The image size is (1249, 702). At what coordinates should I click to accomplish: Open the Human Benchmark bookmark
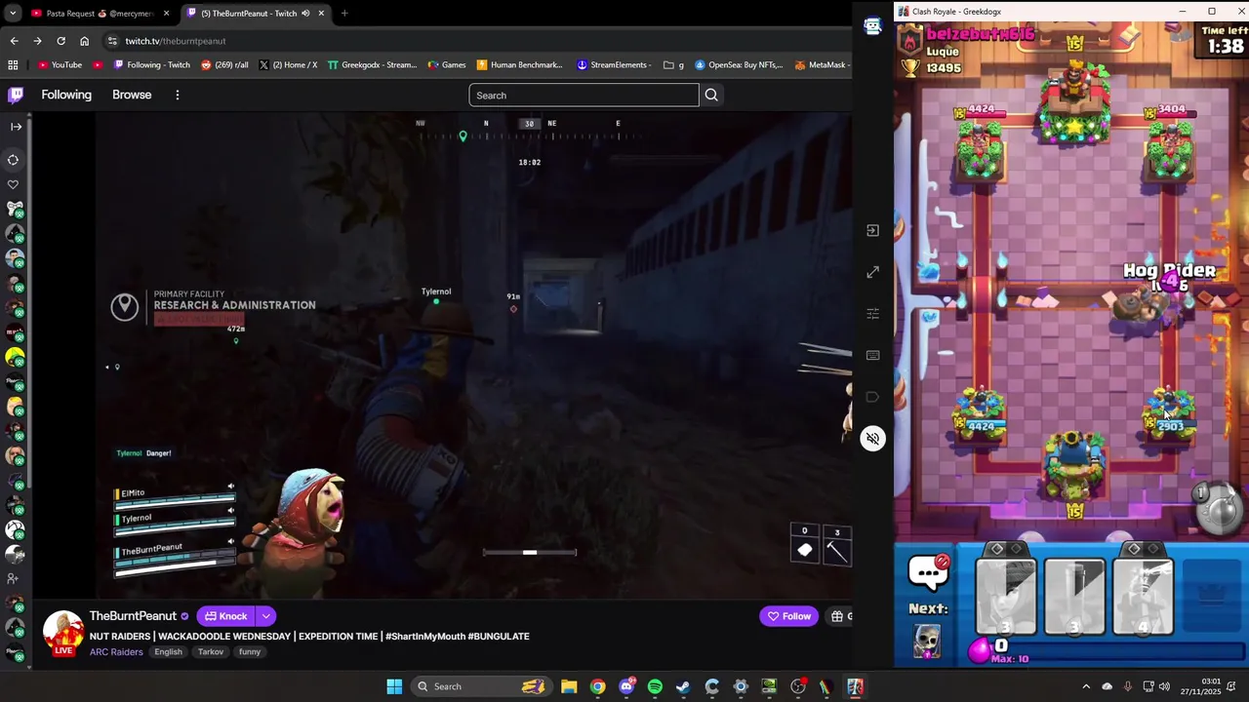[519, 65]
